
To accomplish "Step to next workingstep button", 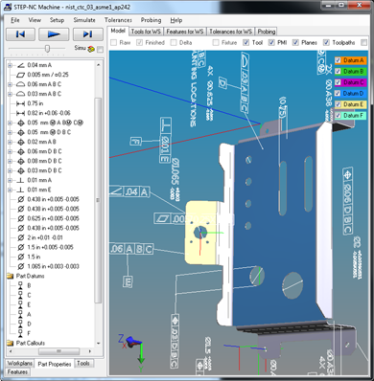I will tap(88, 34).
